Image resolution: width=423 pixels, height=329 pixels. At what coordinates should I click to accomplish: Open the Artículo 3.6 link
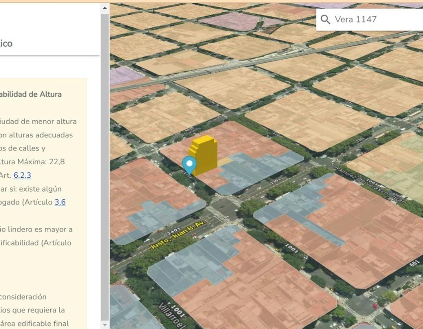click(x=60, y=202)
